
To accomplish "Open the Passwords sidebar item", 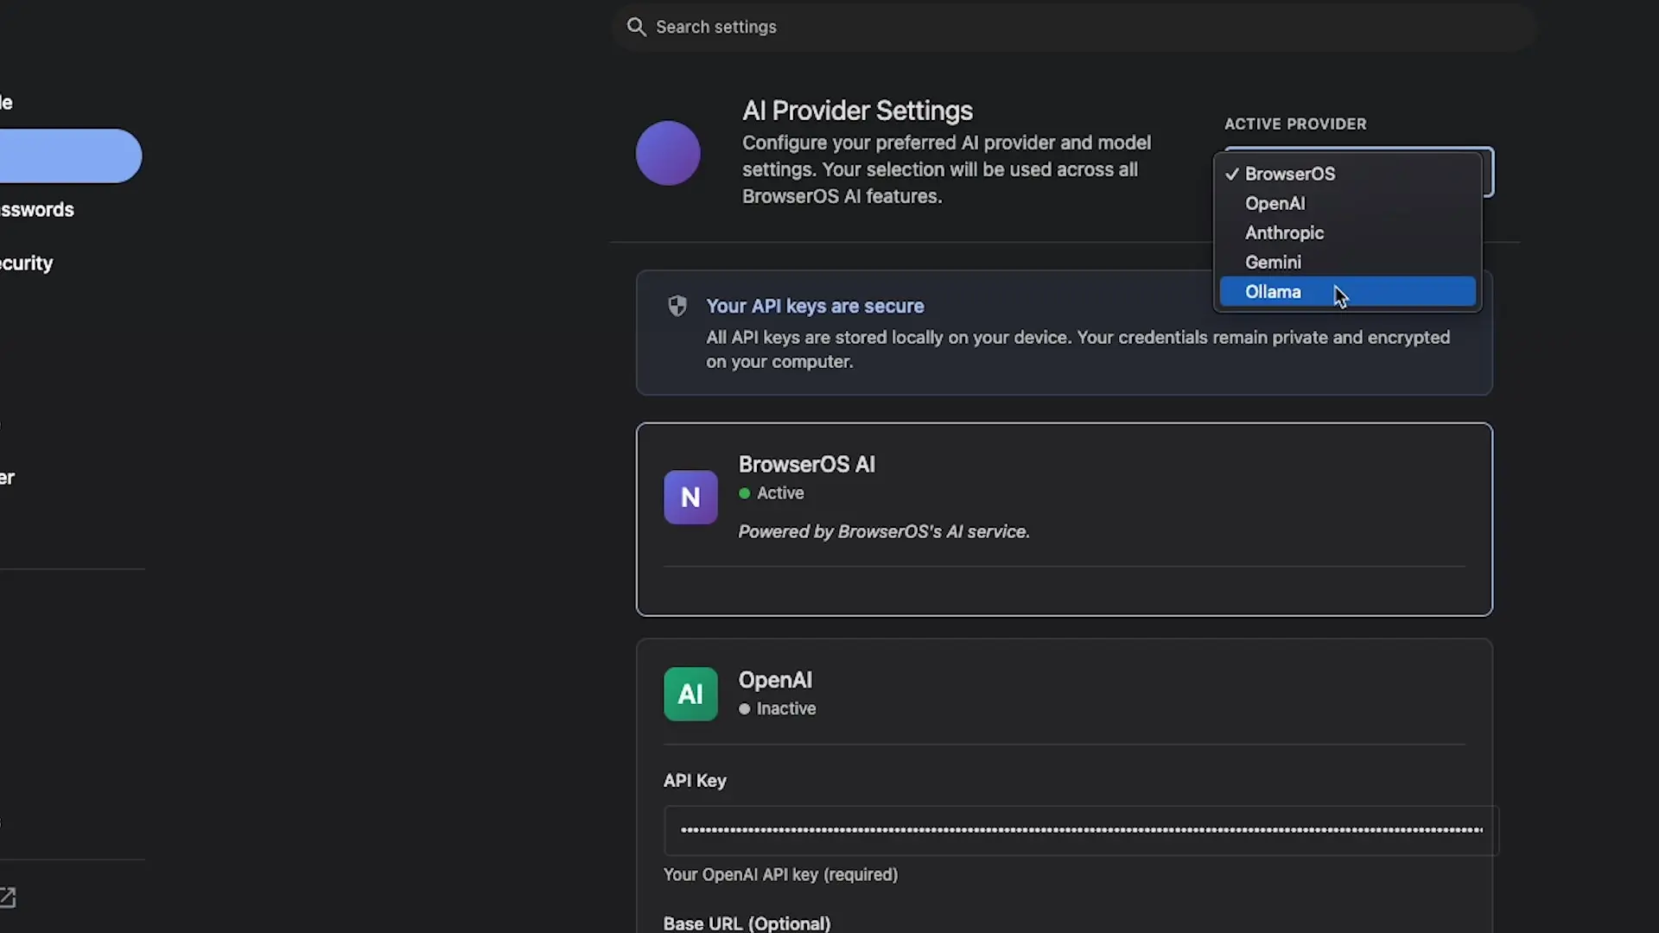I will coord(37,210).
